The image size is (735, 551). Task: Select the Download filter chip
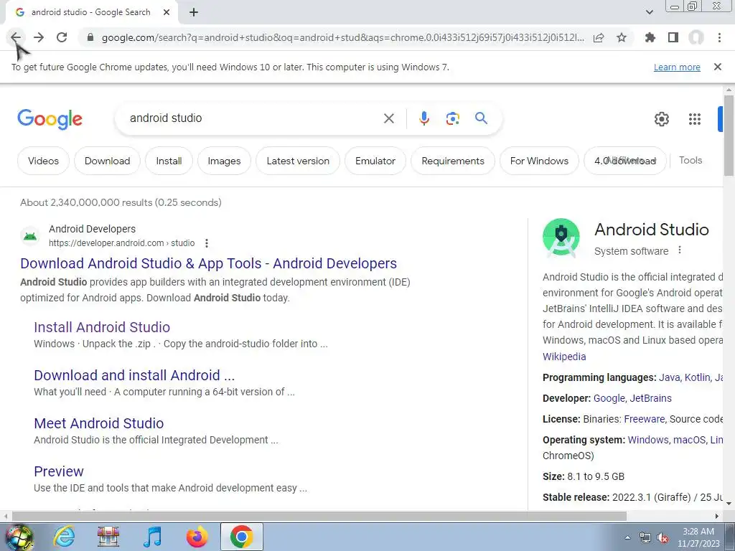pyautogui.click(x=108, y=161)
